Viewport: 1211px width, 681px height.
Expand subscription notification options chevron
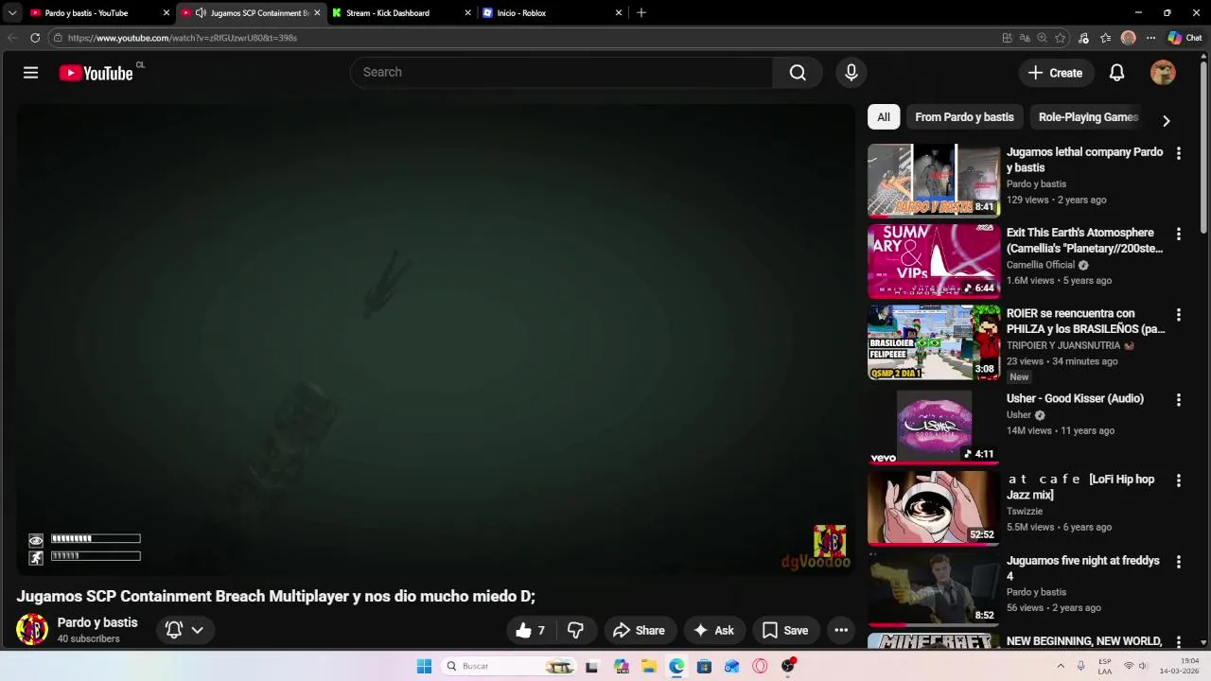click(x=197, y=630)
